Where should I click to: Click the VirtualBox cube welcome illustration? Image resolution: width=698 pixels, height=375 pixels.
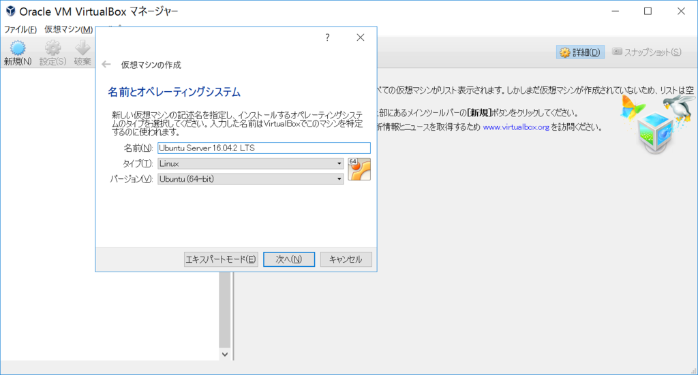click(x=656, y=125)
